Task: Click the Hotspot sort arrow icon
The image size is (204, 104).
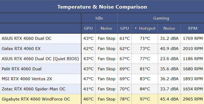Action: pos(136,28)
